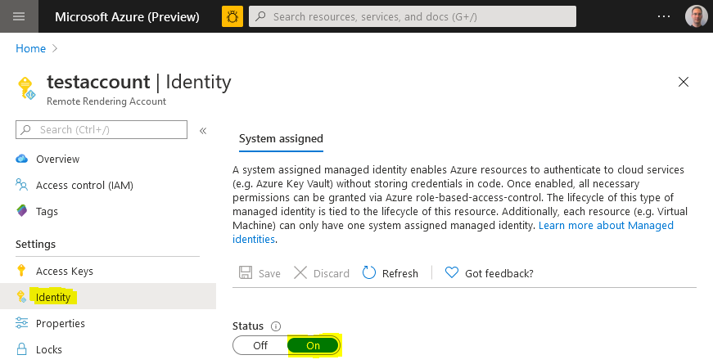Click the Status info icon
The height and width of the screenshot is (364, 713).
276,326
